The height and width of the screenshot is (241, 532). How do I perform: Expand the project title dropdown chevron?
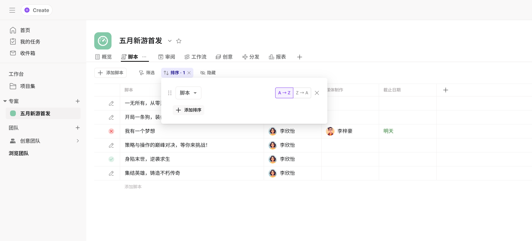(170, 41)
